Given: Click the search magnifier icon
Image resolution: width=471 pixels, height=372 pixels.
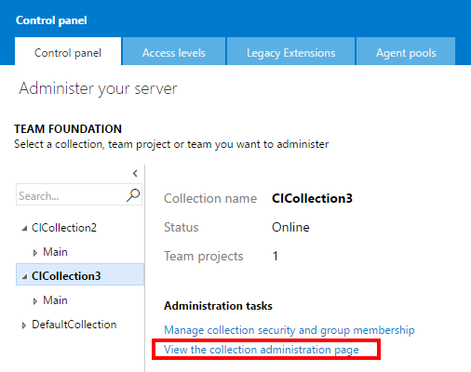Looking at the screenshot, I should [x=133, y=195].
